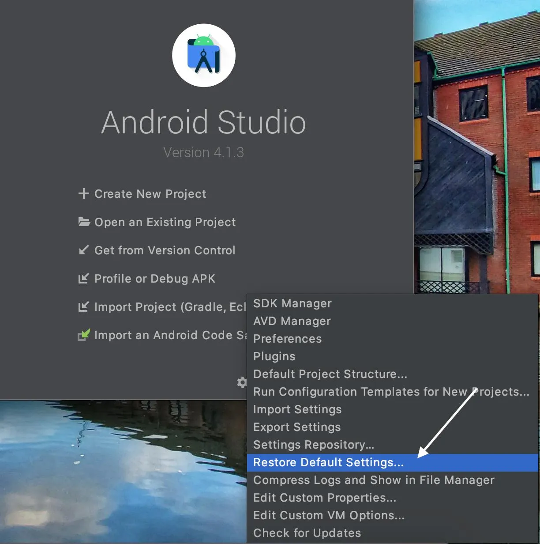
Task: Click the plus icon beside Create New Project
Action: (x=83, y=194)
